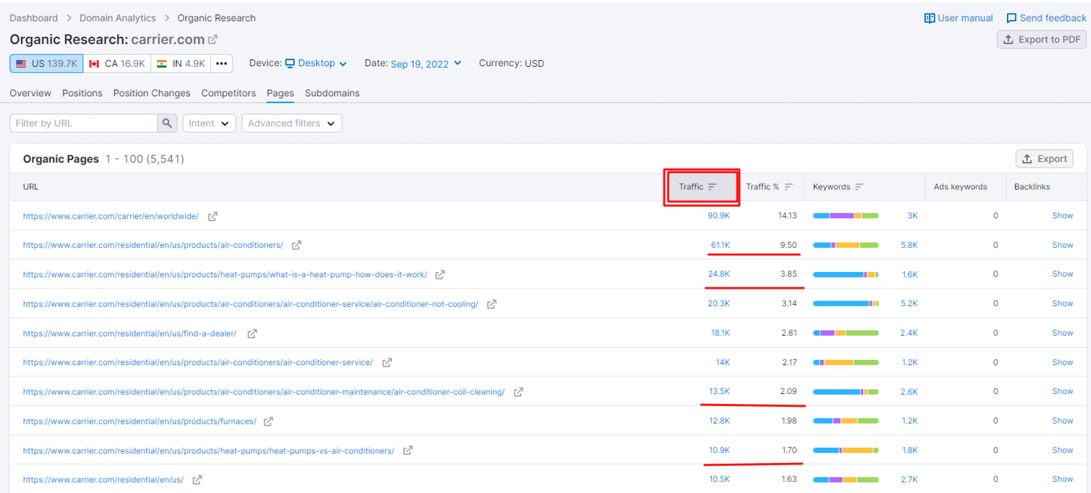The height and width of the screenshot is (493, 1091).
Task: Open external icon for coil-cleaning URL
Action: point(518,392)
